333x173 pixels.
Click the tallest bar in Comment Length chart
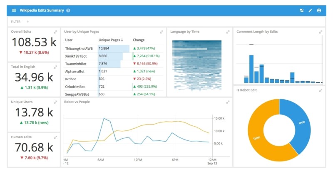[251, 69]
